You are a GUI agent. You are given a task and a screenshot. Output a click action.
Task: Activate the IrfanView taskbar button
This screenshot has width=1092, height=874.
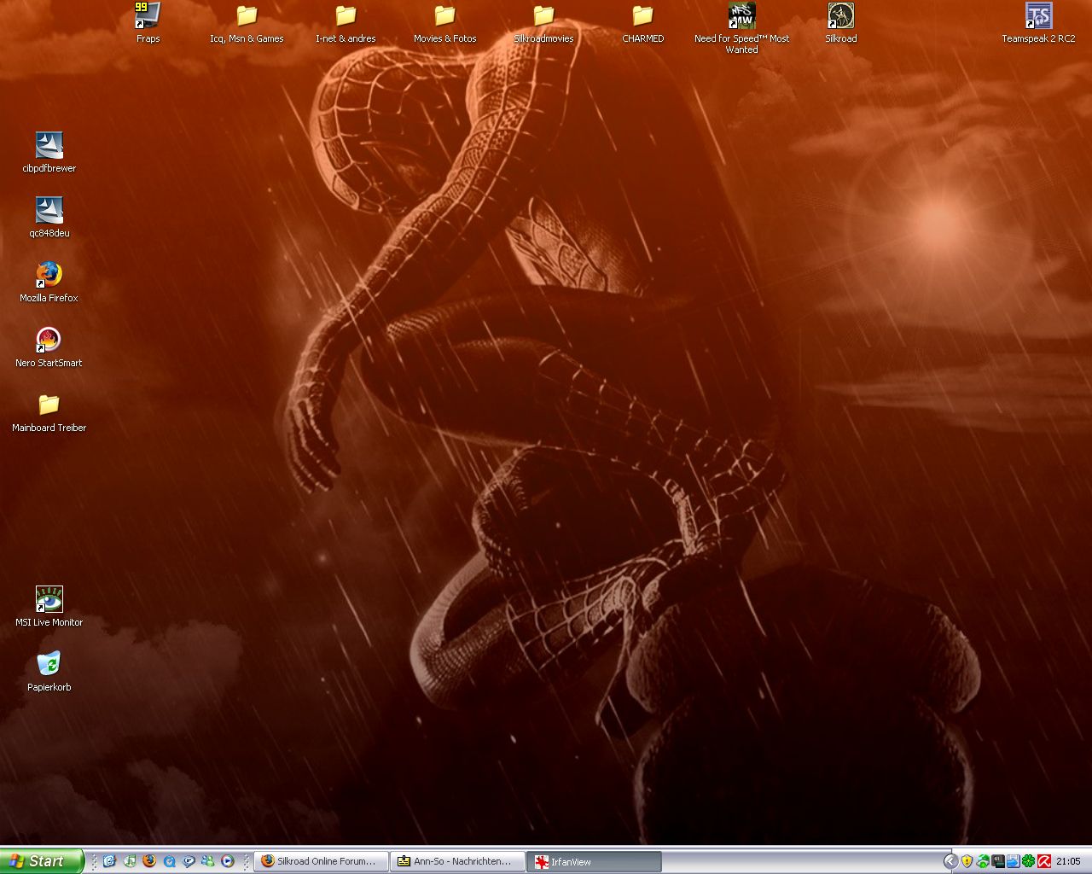click(594, 861)
